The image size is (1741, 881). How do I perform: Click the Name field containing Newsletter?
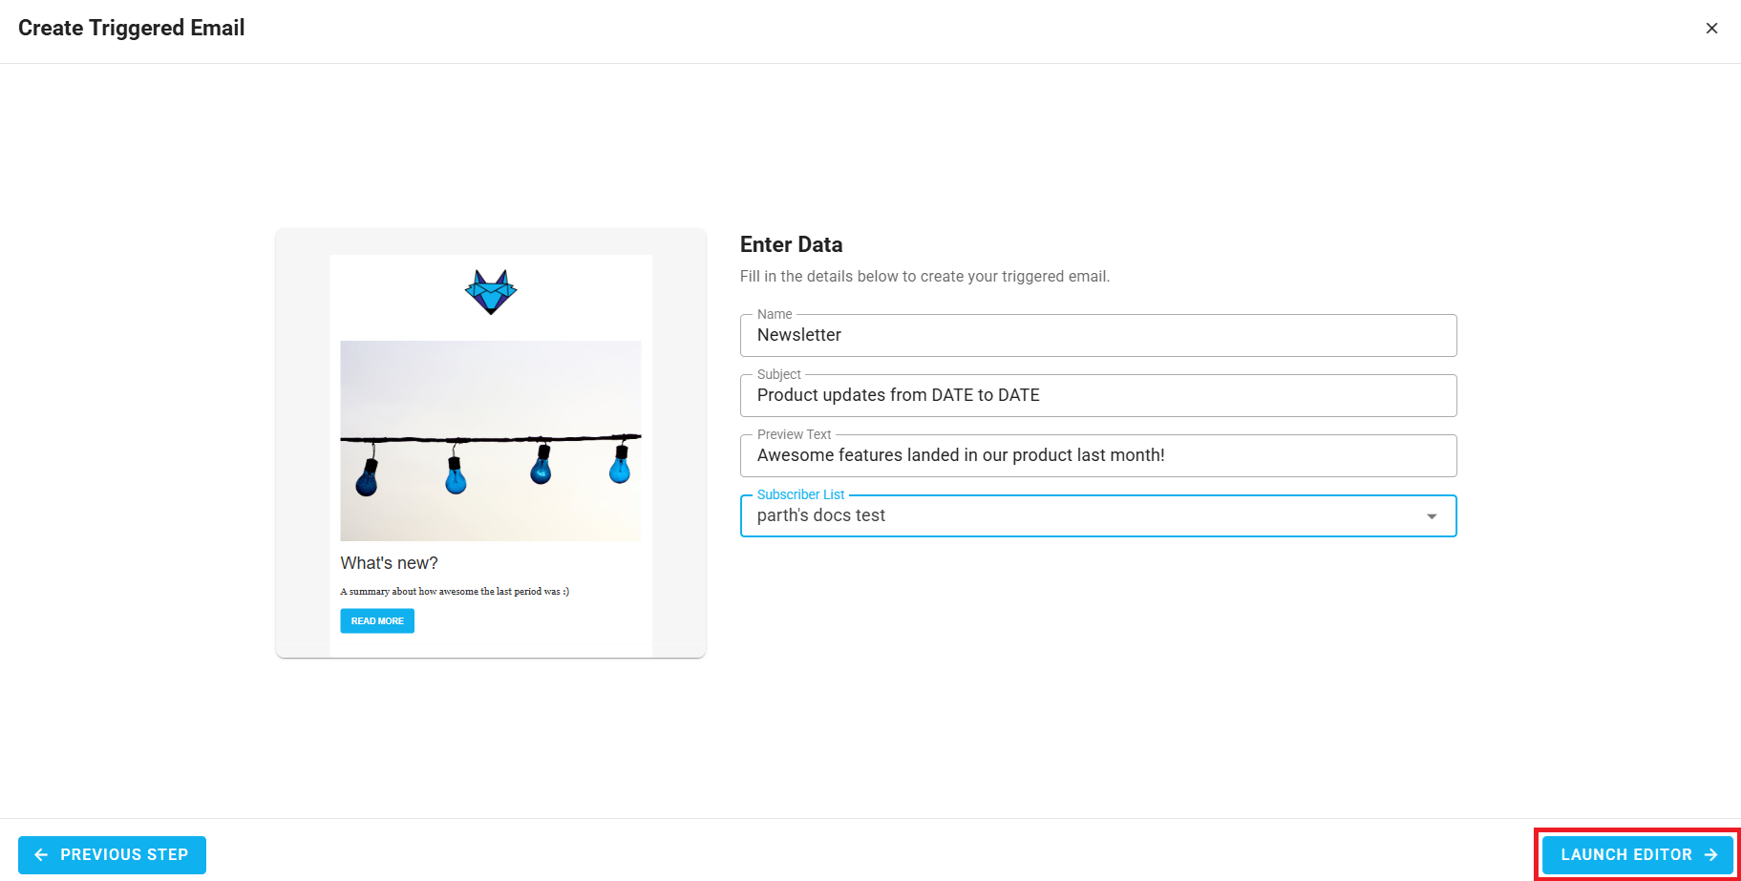coord(1098,335)
